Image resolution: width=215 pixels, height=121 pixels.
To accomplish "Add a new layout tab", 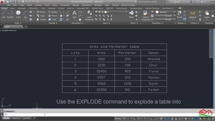I will (34, 118).
